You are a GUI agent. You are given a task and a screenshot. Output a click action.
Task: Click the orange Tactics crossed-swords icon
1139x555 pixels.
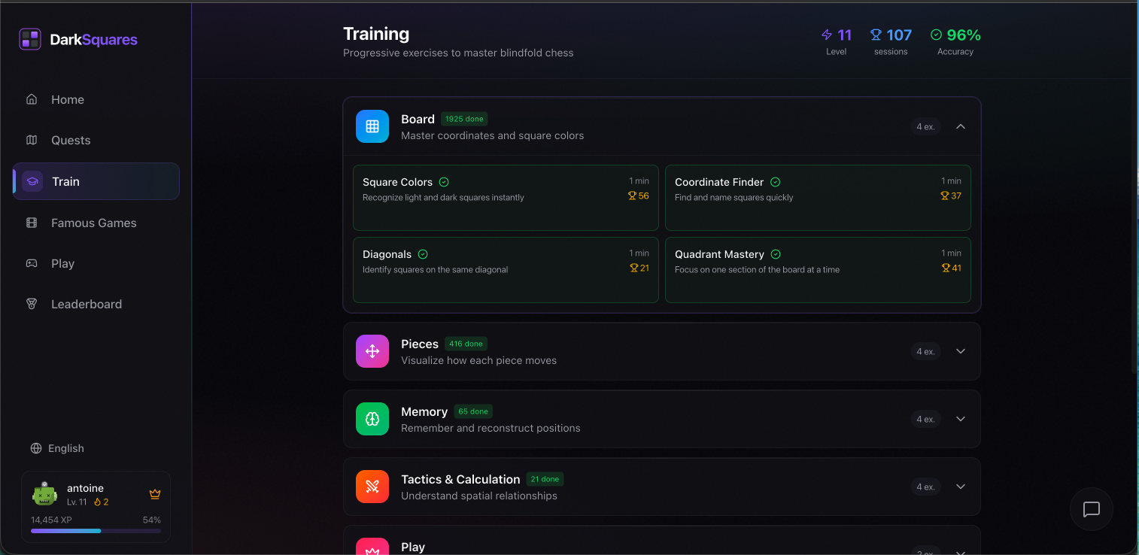[372, 487]
